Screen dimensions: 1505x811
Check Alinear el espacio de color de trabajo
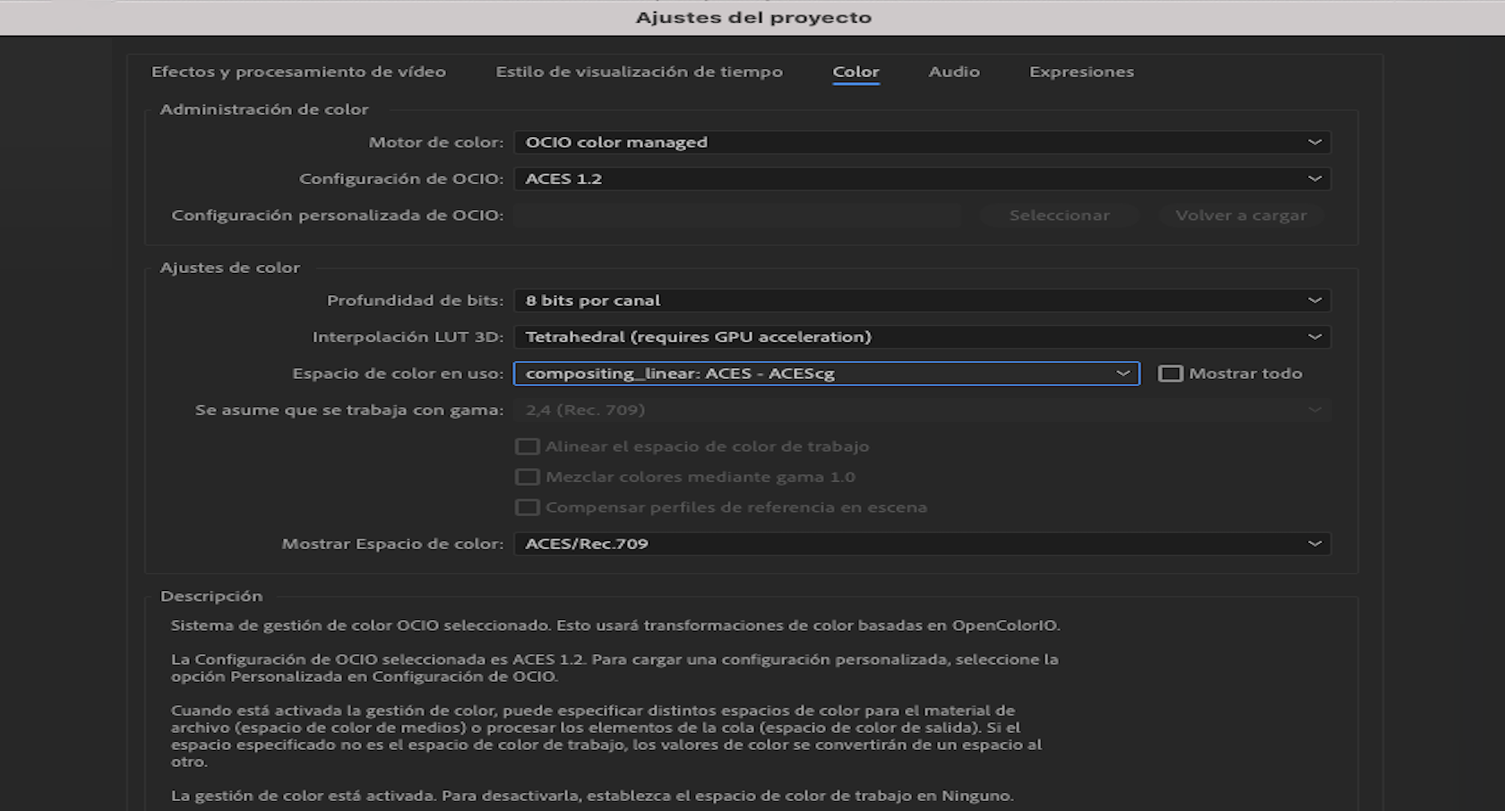point(527,446)
